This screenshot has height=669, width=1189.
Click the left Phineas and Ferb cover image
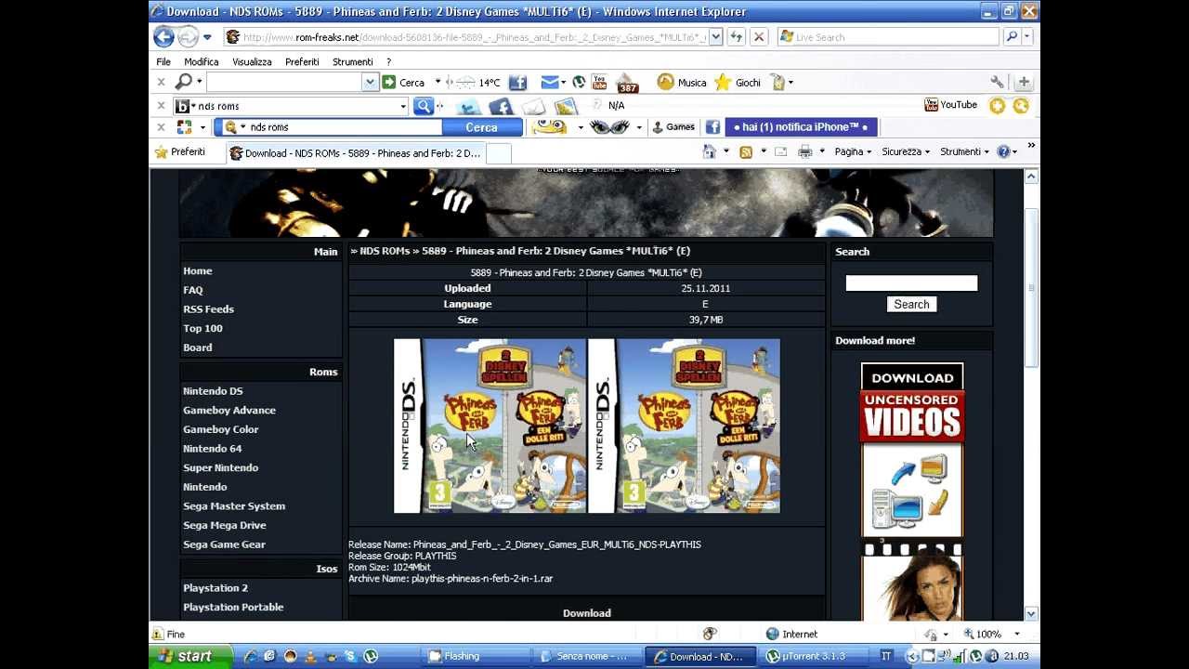(x=490, y=426)
